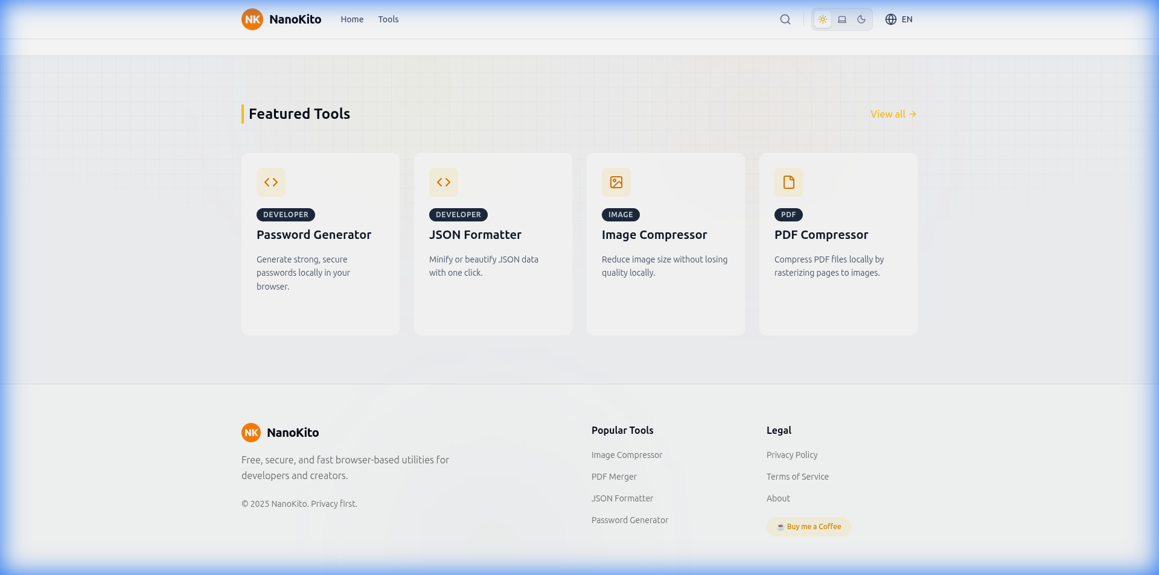Open the Privacy Policy page
This screenshot has width=1159, height=575.
pyautogui.click(x=791, y=455)
